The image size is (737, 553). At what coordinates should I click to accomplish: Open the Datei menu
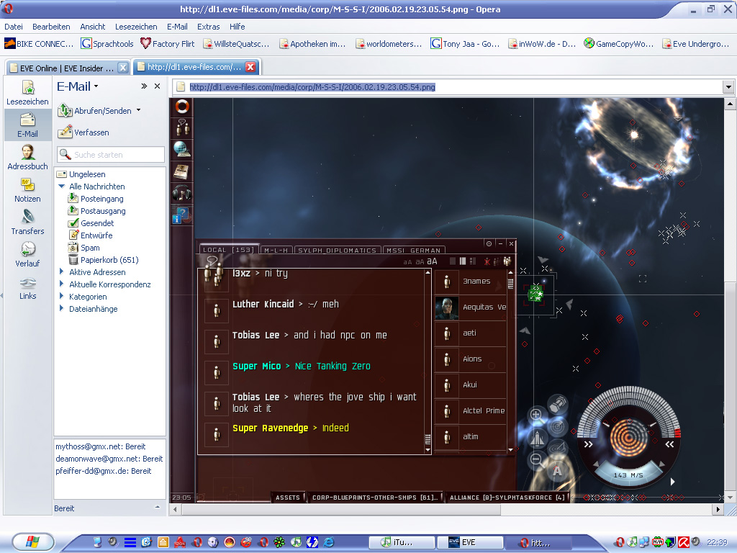click(14, 27)
